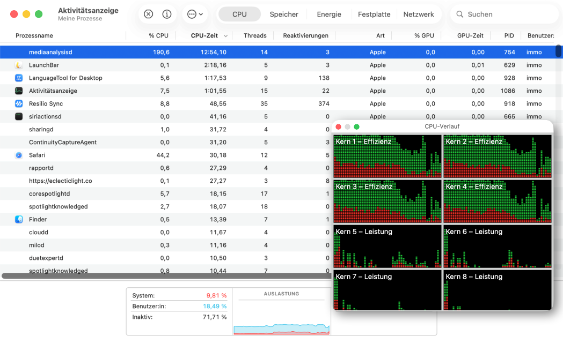Click the Finder icon in process list

19,220
